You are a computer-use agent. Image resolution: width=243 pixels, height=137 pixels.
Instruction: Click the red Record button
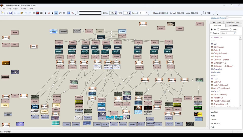click(x=49, y=13)
